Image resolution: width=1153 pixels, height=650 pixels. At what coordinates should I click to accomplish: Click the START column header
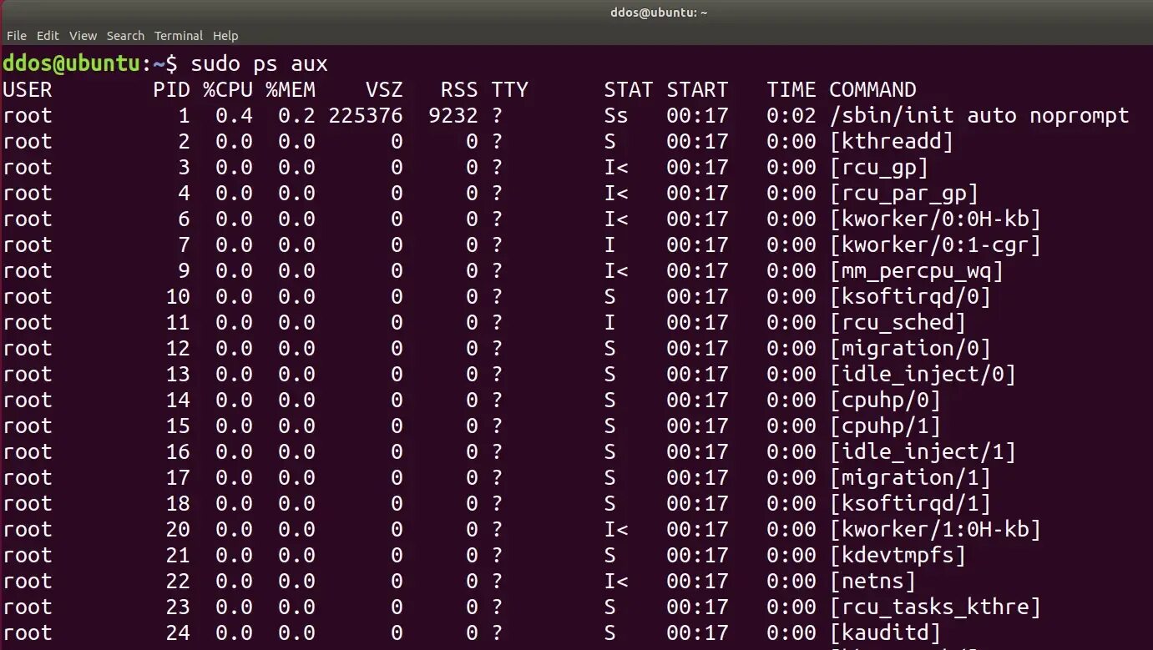[697, 90]
